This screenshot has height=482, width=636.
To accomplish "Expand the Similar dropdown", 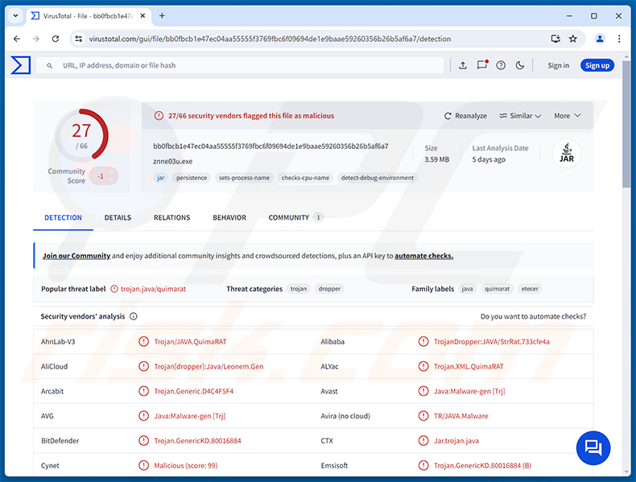I will point(520,116).
